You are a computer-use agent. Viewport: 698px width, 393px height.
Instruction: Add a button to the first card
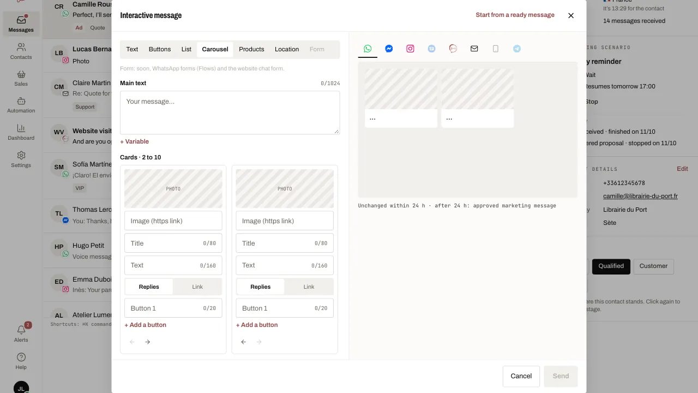(146, 325)
